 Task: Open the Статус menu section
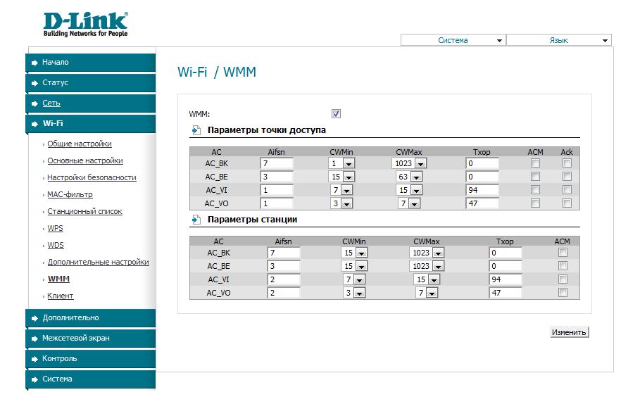(91, 83)
